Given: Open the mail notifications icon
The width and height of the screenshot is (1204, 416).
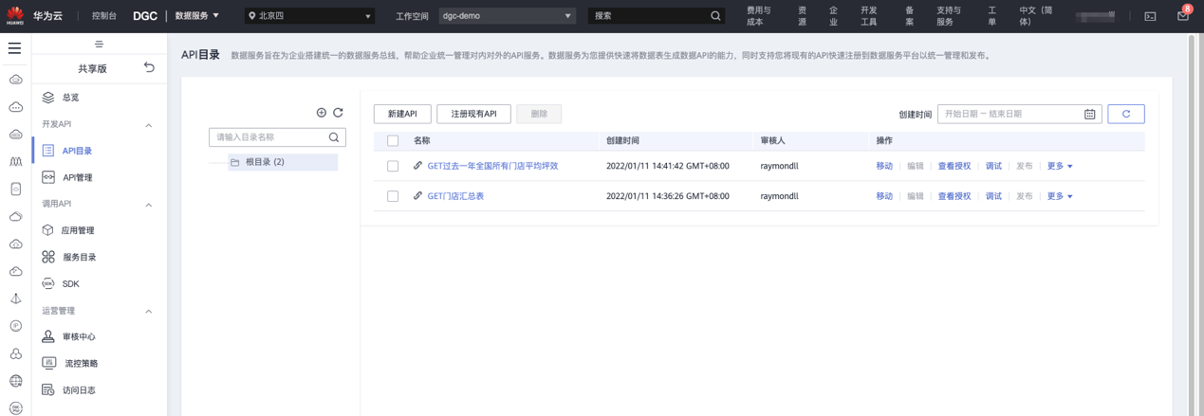Looking at the screenshot, I should 1183,15.
